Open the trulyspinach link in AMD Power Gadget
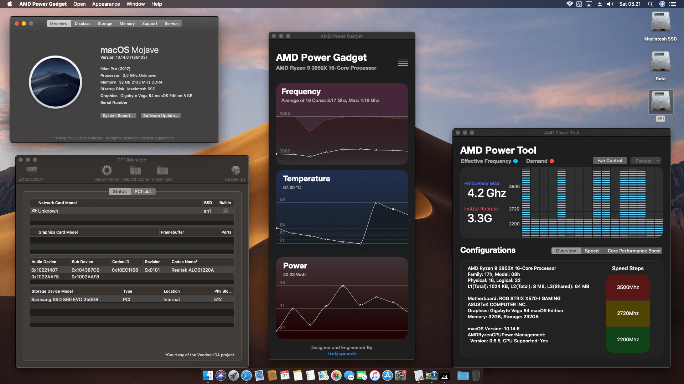 click(x=342, y=353)
